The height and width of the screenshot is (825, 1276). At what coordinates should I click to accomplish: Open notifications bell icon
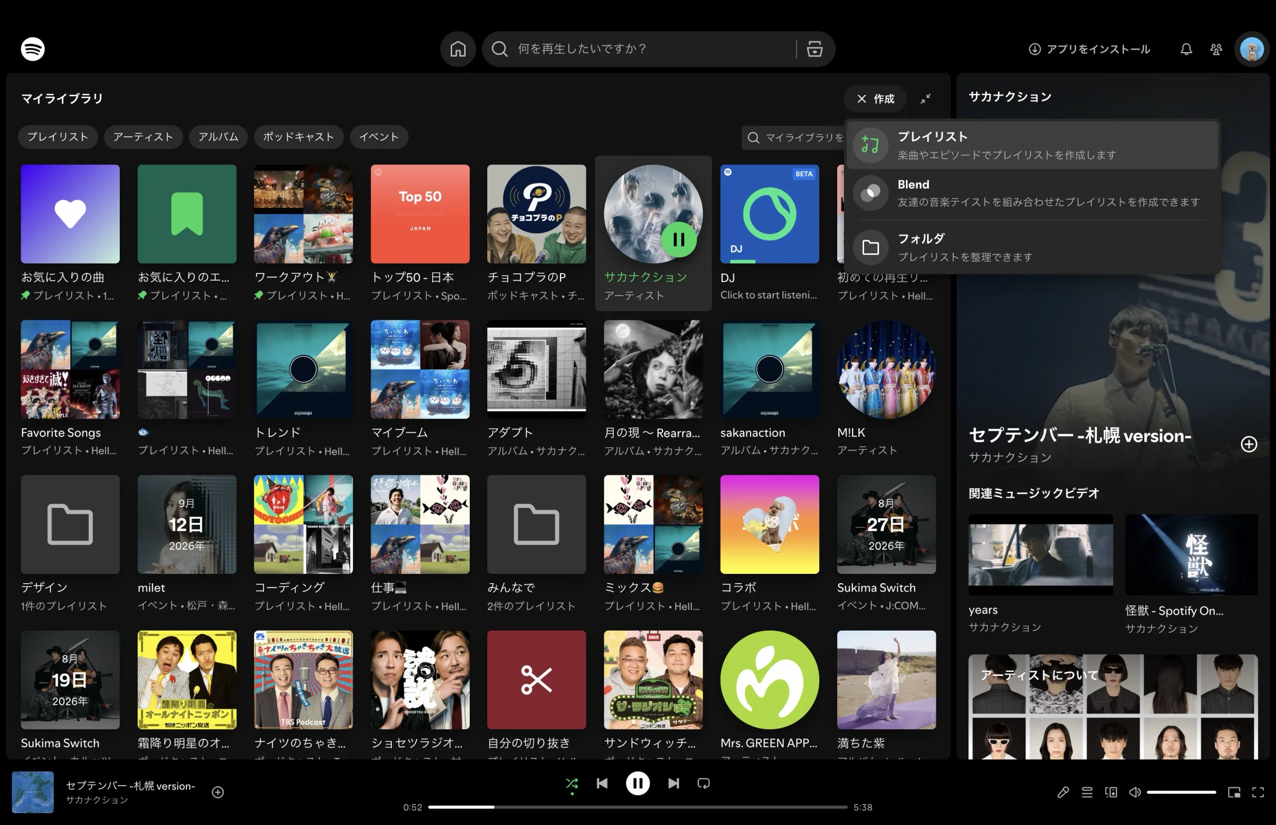coord(1186,49)
